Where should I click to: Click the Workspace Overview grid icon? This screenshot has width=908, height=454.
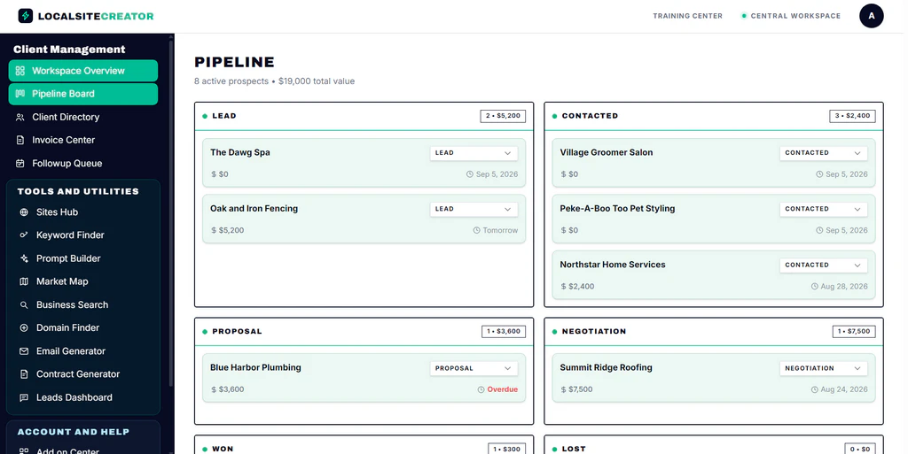[x=20, y=71]
